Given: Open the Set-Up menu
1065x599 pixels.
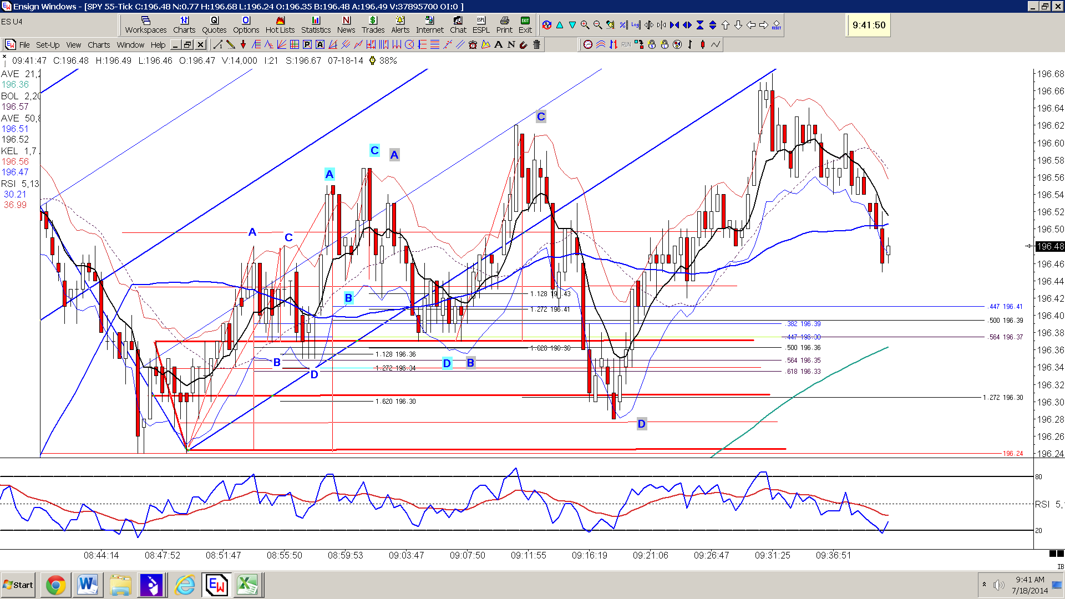Looking at the screenshot, I should coord(48,45).
